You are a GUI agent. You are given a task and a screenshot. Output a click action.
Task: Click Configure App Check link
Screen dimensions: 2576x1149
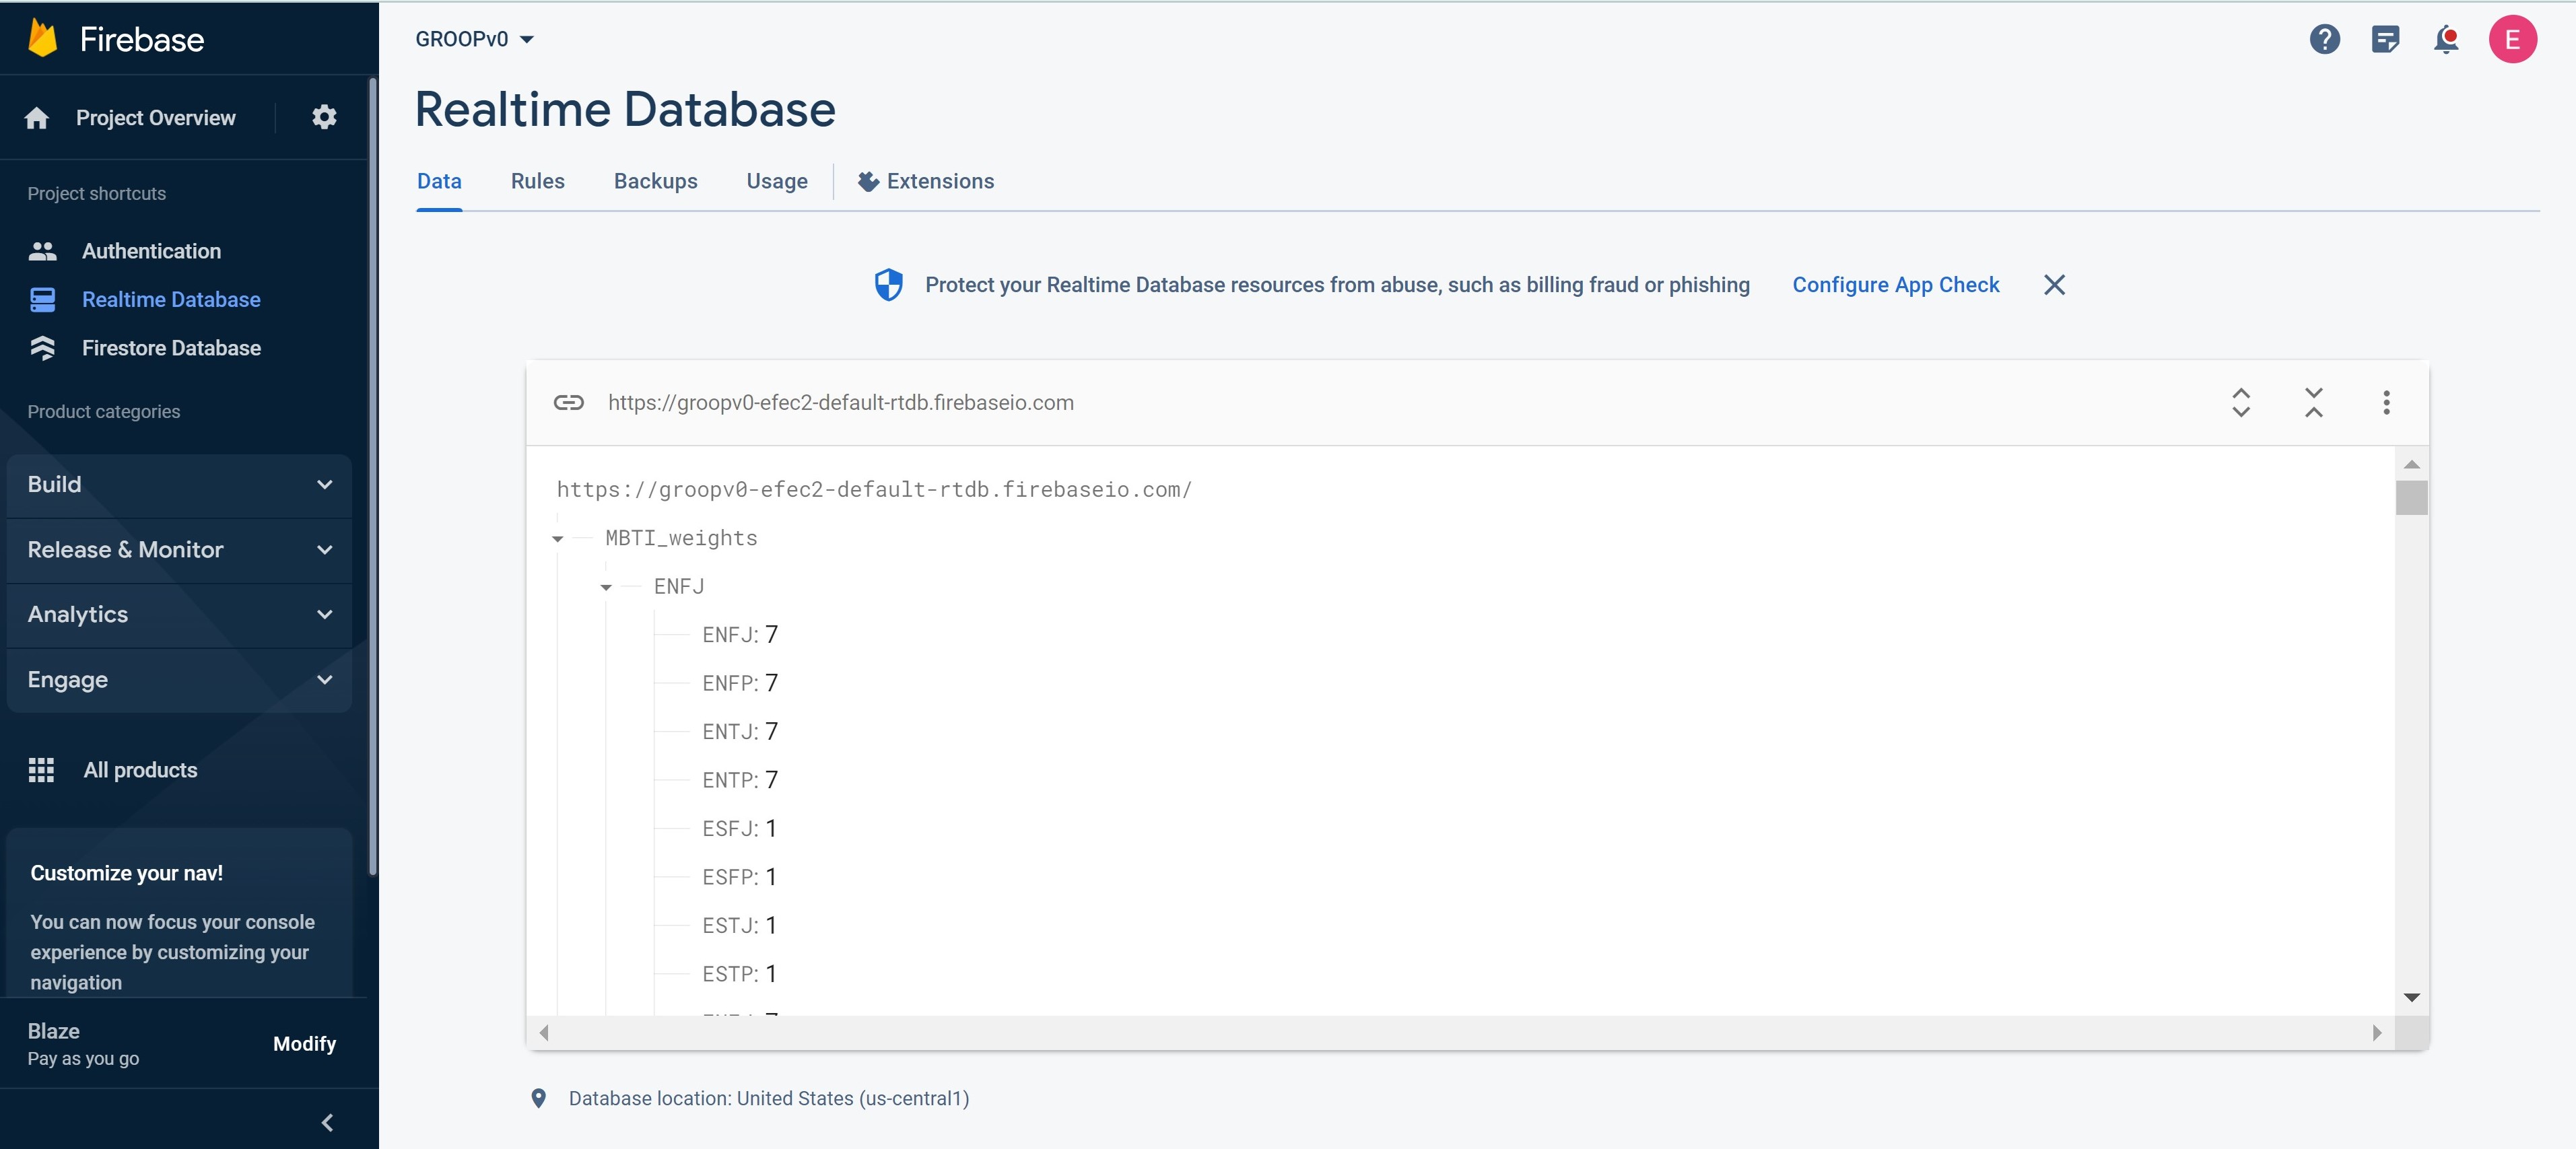[x=1895, y=285]
